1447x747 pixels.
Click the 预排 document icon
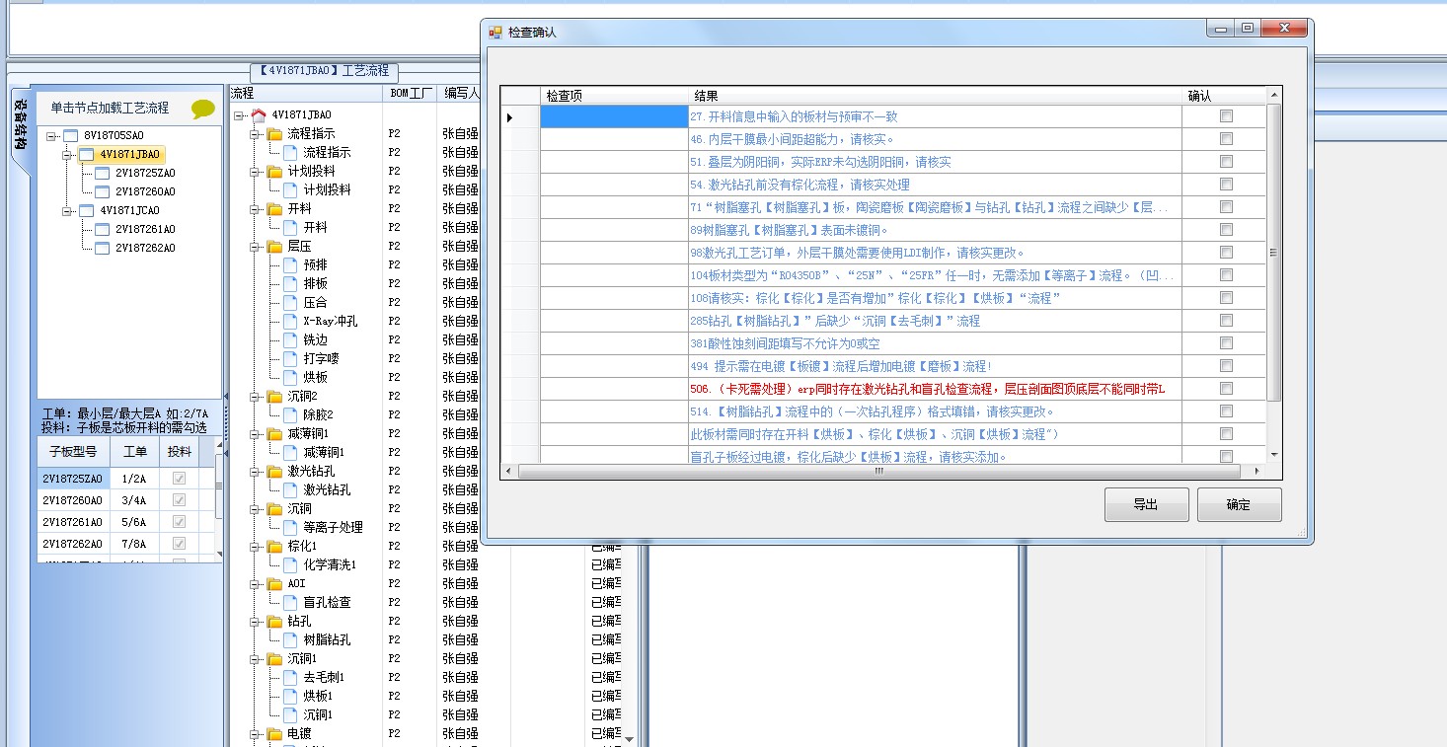[x=290, y=264]
